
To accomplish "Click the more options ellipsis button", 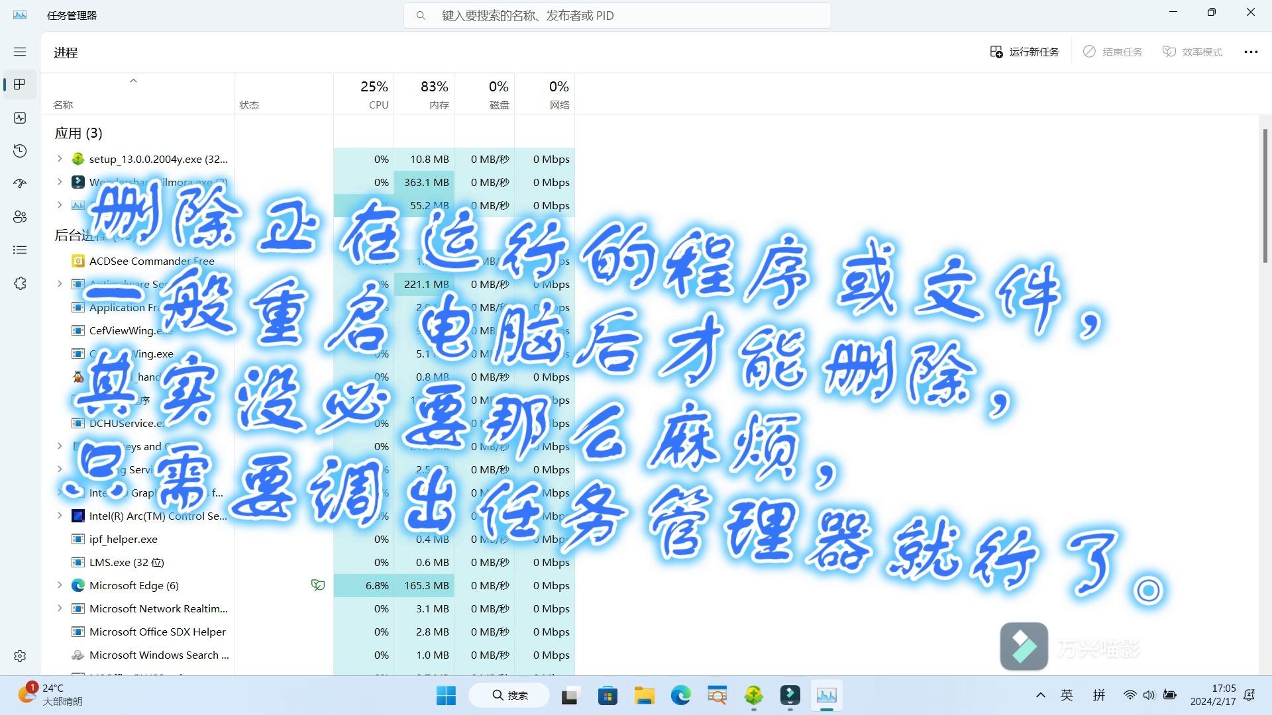I will coord(1250,52).
